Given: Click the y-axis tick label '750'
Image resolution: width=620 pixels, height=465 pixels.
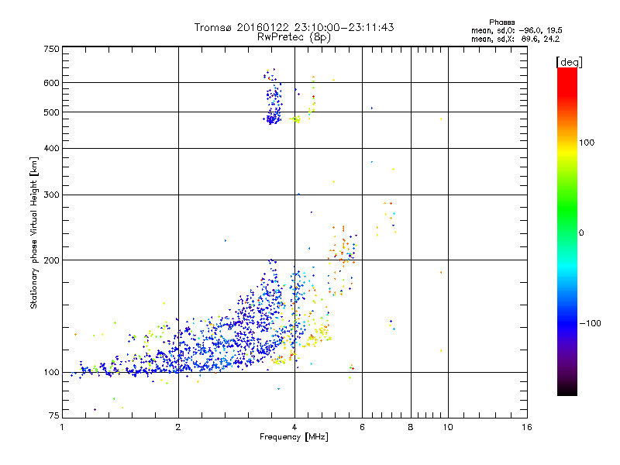Looking at the screenshot, I should point(51,49).
